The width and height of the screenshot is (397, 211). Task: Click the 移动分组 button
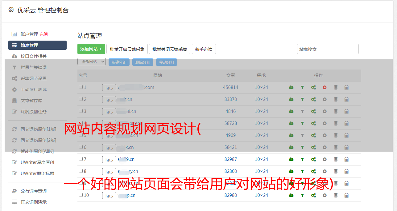point(167,62)
